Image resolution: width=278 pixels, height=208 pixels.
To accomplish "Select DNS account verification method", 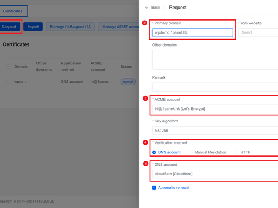I will [166, 152].
